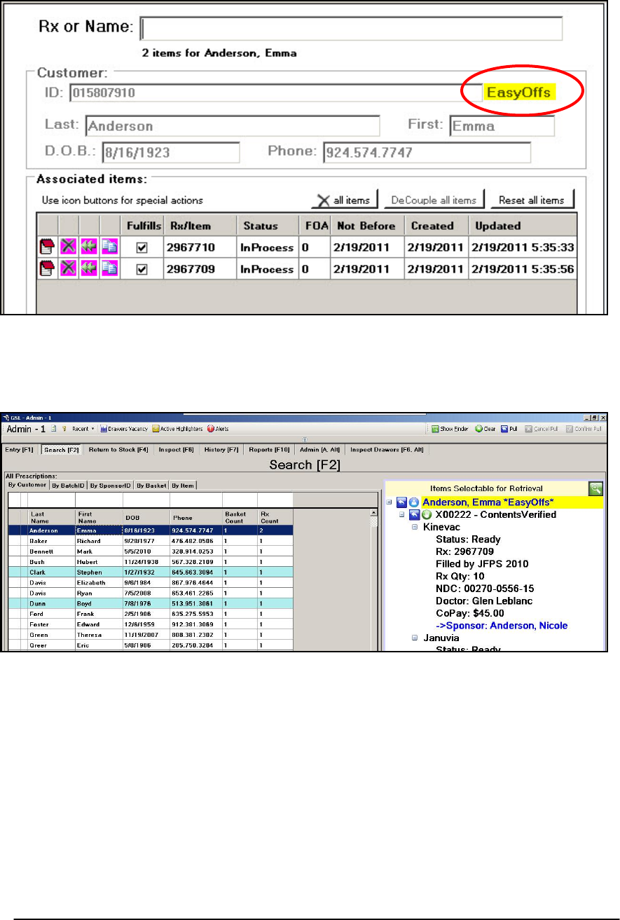Click into the Rx or Name field

[352, 28]
